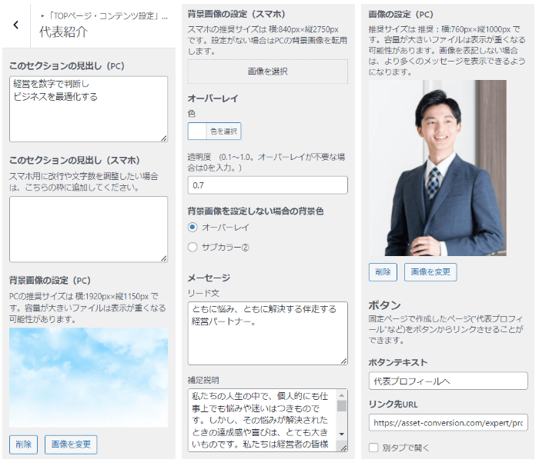Click the メッセージ section heading
Image resolution: width=539 pixels, height=466 pixels.
pyautogui.click(x=209, y=278)
